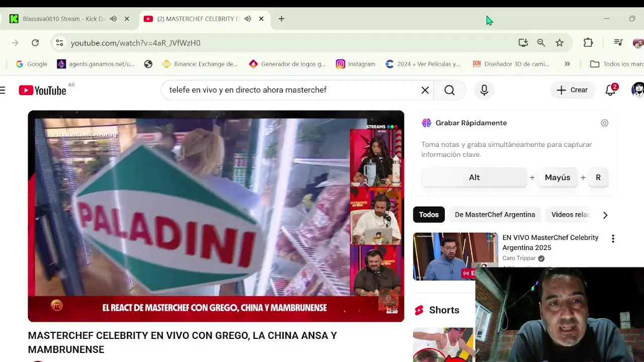Open the zoom magnifier in address bar
The height and width of the screenshot is (362, 644).
[541, 43]
